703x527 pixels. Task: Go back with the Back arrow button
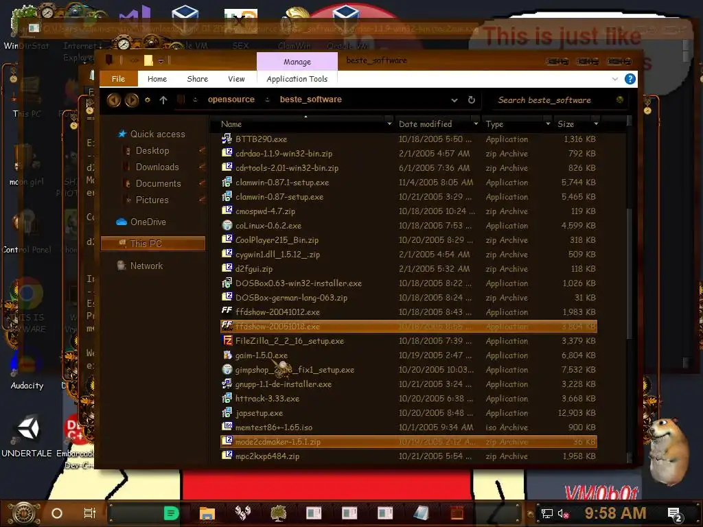114,100
